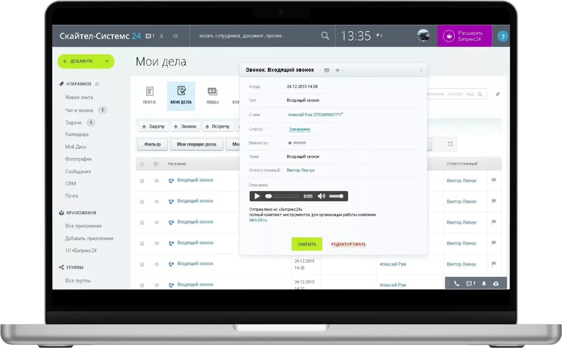Open favorites settings gear icon
Image resolution: width=562 pixels, height=348 pixels.
click(x=97, y=84)
